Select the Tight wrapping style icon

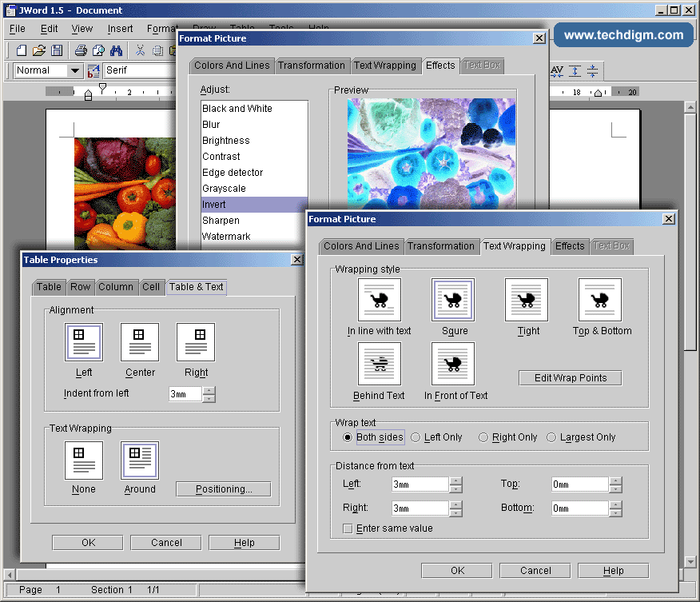(x=527, y=300)
